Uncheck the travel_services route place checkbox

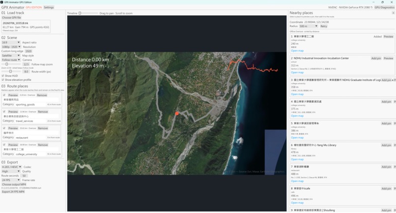click(x=4, y=112)
